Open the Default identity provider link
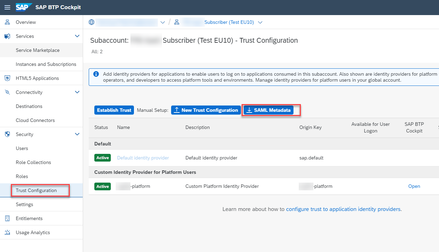This screenshot has height=252, width=439. 143,158
